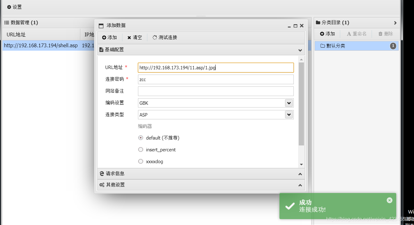
Task: Dismiss the 连接成功 success notification
Action: [x=389, y=200]
